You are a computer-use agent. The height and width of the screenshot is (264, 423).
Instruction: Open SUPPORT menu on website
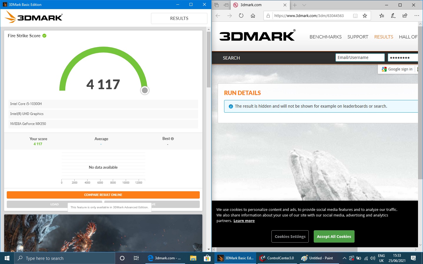pos(358,37)
